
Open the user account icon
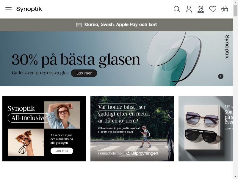click(x=189, y=9)
